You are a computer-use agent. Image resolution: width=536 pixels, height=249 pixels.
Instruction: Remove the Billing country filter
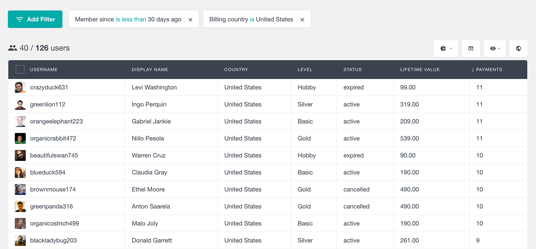302,19
